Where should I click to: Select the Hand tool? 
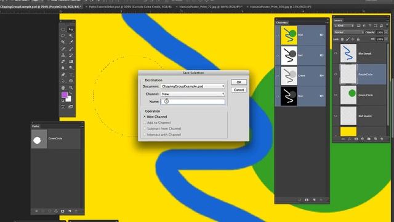(x=63, y=88)
